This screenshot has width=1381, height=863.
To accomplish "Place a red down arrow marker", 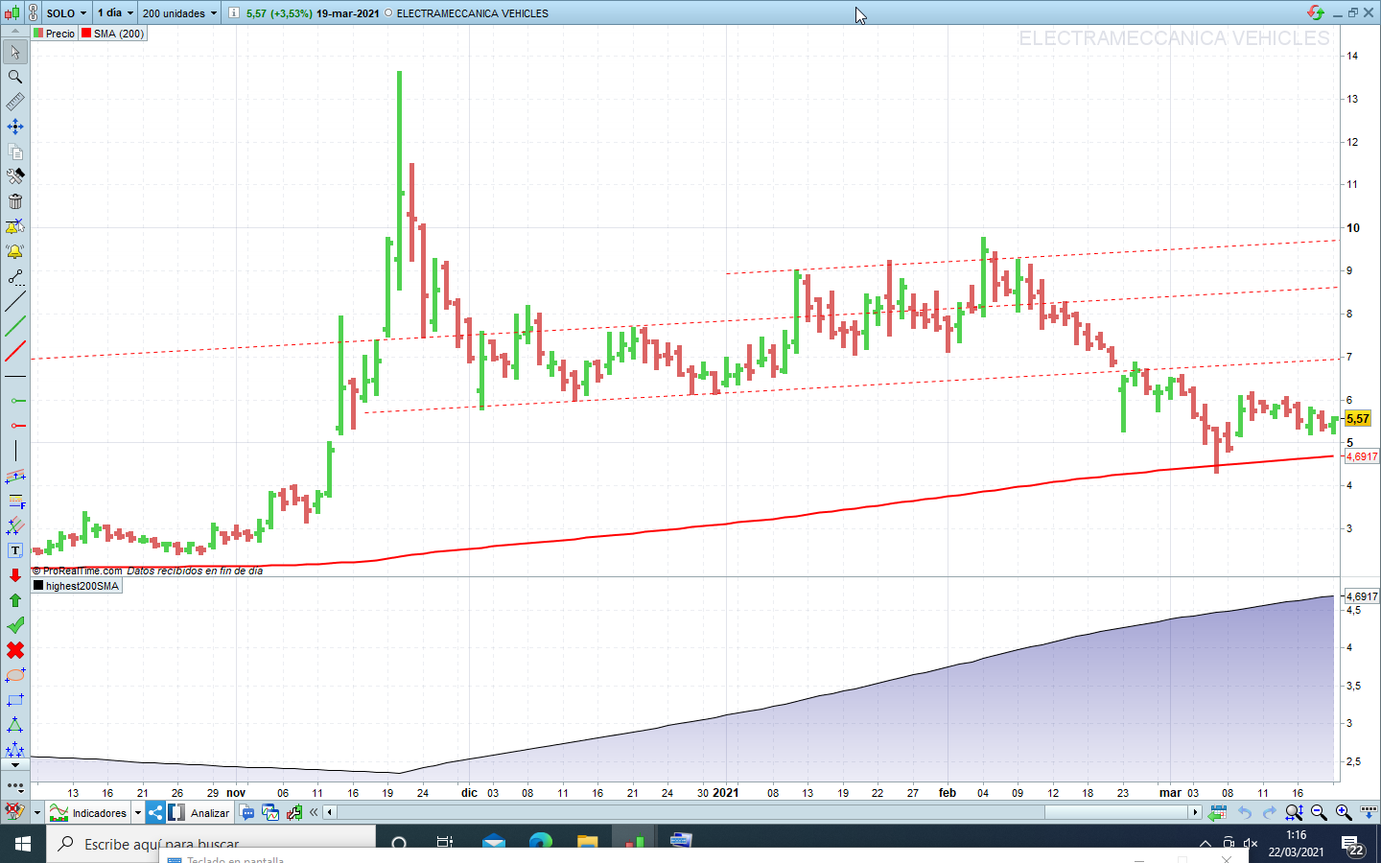I will pos(15,575).
